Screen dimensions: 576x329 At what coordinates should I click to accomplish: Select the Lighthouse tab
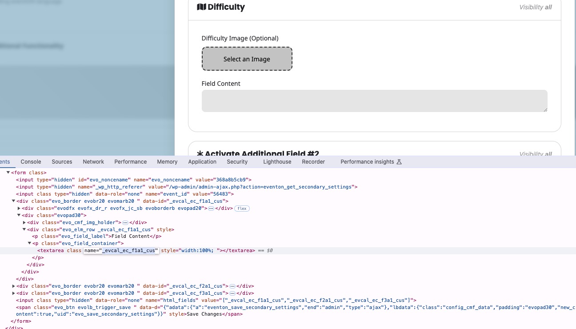coord(277,162)
